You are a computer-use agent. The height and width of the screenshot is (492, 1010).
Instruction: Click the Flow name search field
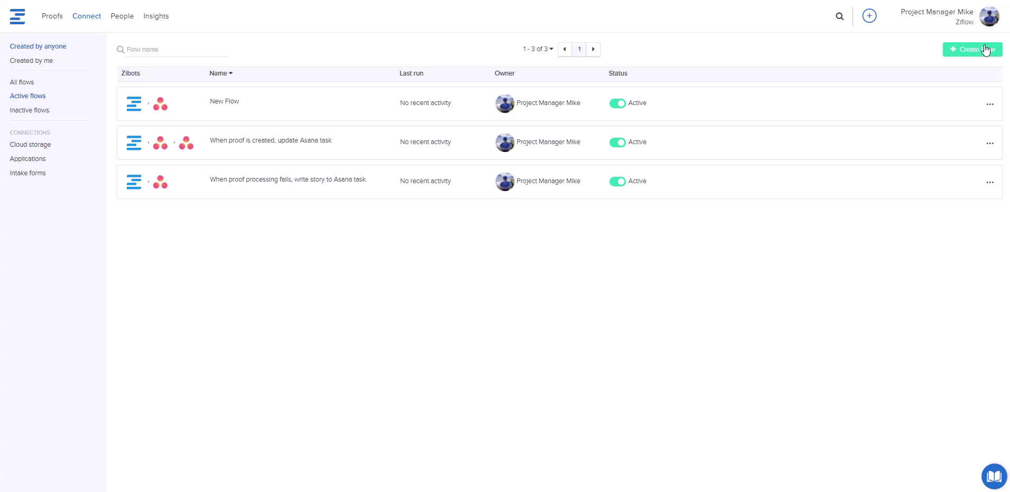[x=174, y=50]
